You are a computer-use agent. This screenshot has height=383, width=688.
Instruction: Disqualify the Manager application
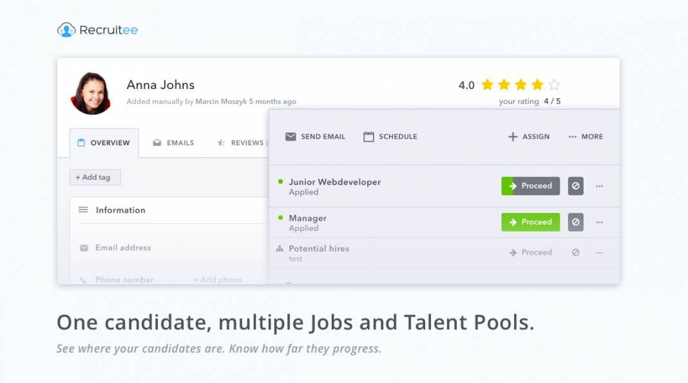[x=575, y=222]
